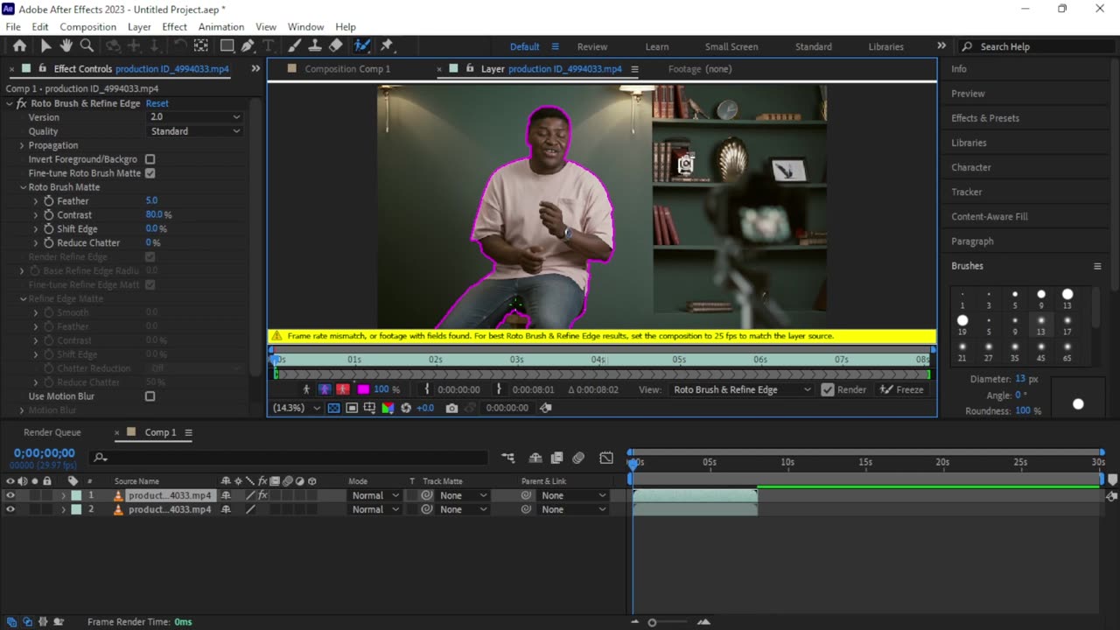
Task: Open the Version dropdown showing 2.0
Action: point(195,117)
